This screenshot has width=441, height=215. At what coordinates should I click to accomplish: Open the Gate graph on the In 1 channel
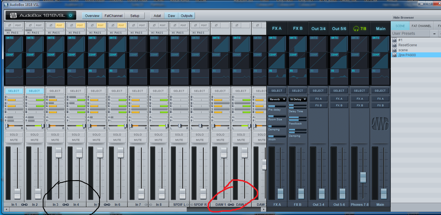pos(14,44)
